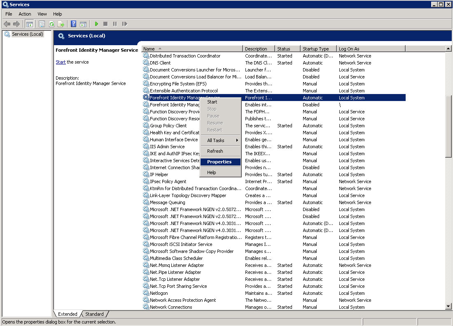Choose Refresh in the context menu

(x=220, y=151)
